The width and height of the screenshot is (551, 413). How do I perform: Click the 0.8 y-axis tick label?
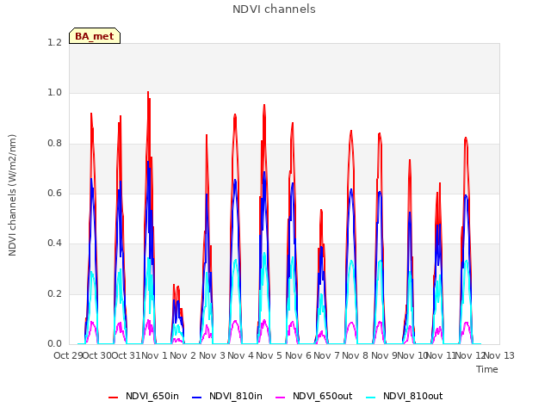(54, 144)
